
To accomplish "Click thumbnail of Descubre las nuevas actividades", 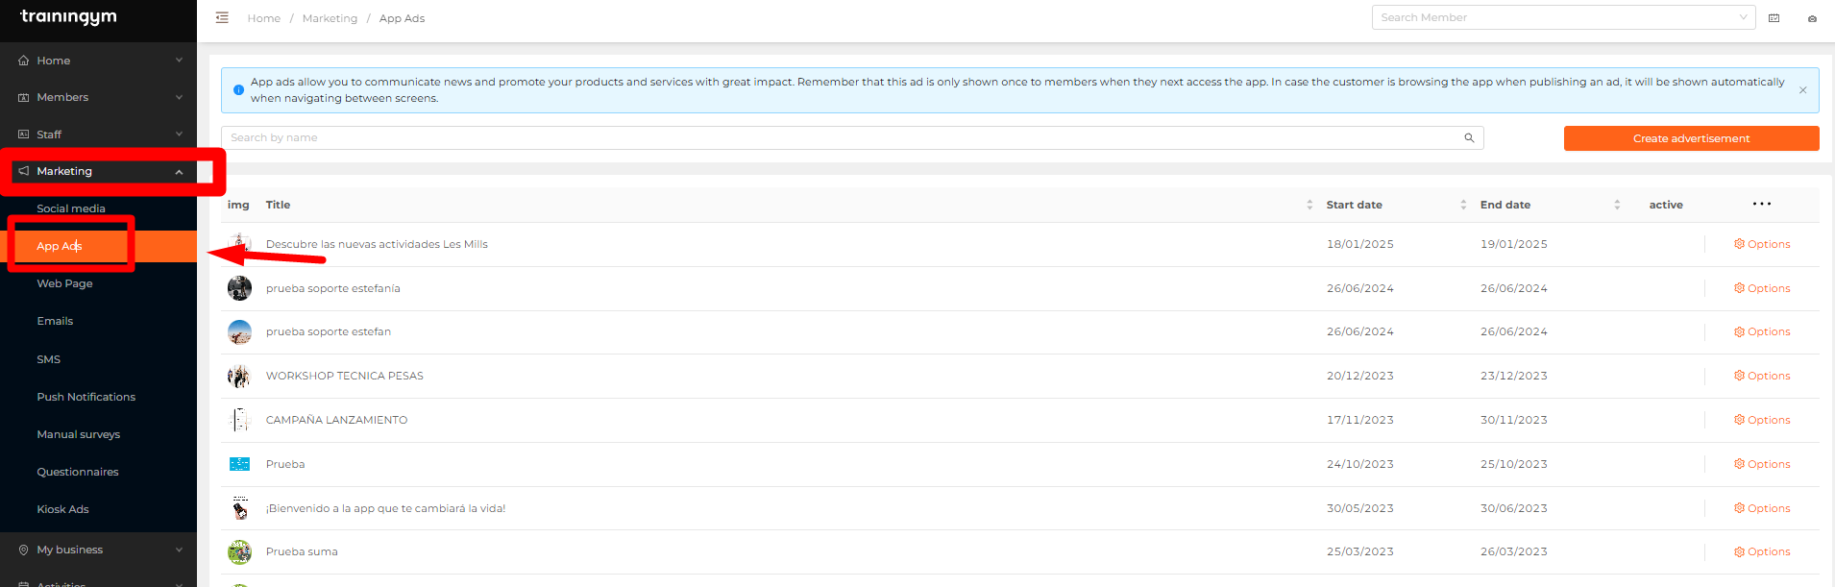I will coord(239,244).
